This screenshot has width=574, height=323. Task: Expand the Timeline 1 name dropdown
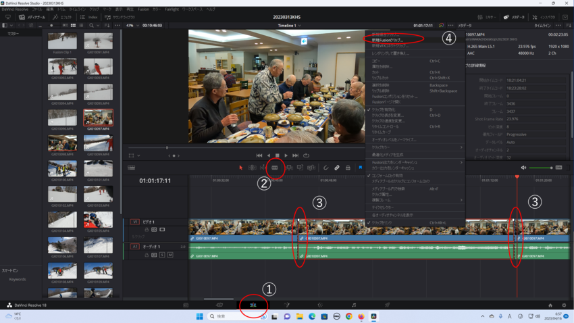pos(299,26)
